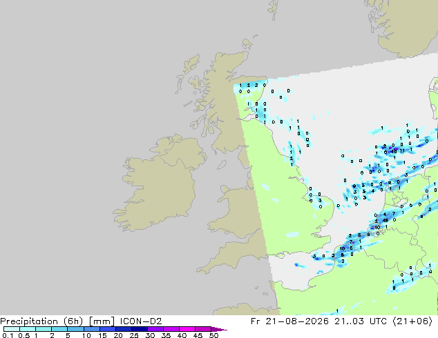Click the "[mm]" unit label
The image size is (438, 338).
point(102,321)
